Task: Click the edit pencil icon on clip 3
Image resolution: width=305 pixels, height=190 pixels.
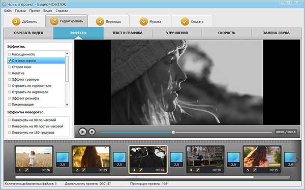Action: (141, 170)
